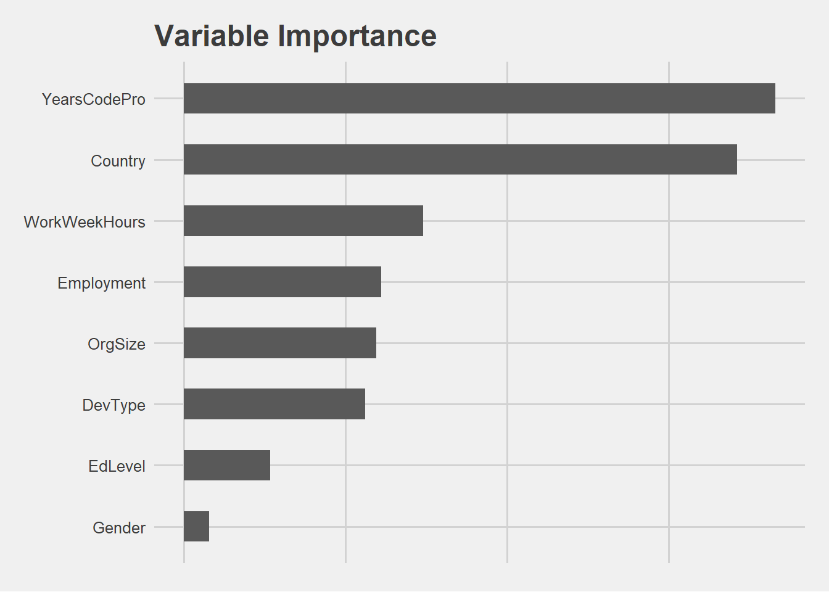Image resolution: width=829 pixels, height=592 pixels.
Task: Select the Employment bar in chart
Action: 283,282
